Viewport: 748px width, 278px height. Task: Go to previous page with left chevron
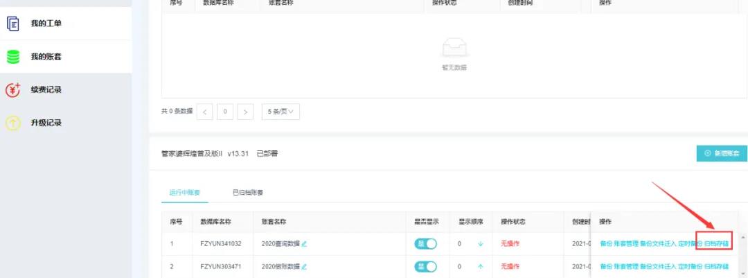click(x=204, y=111)
